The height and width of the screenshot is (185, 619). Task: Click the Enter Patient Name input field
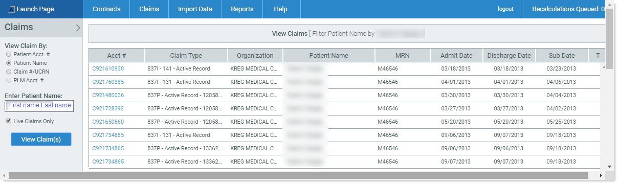click(39, 106)
